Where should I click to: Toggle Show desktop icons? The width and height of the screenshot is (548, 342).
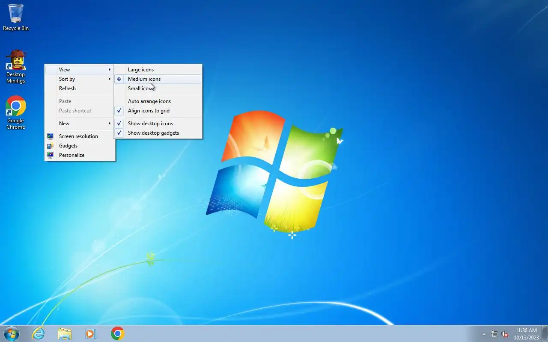pyautogui.click(x=158, y=124)
